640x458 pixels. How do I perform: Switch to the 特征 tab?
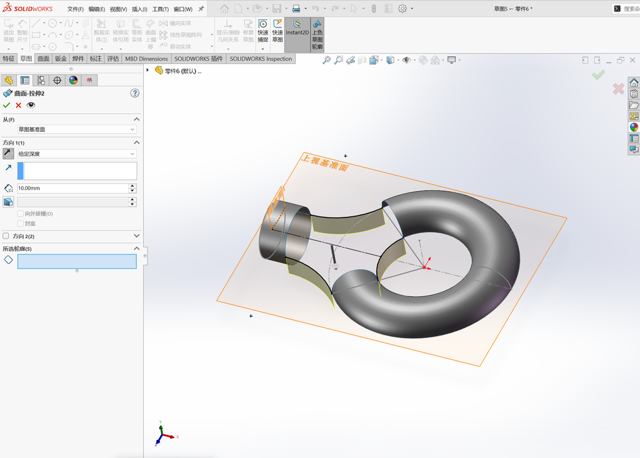pyautogui.click(x=9, y=58)
